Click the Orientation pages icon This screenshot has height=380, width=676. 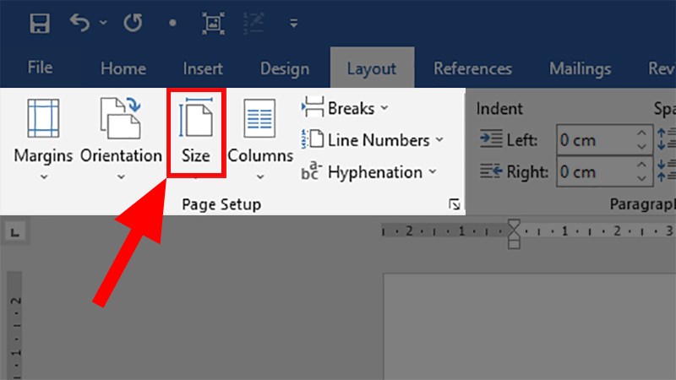pyautogui.click(x=121, y=117)
